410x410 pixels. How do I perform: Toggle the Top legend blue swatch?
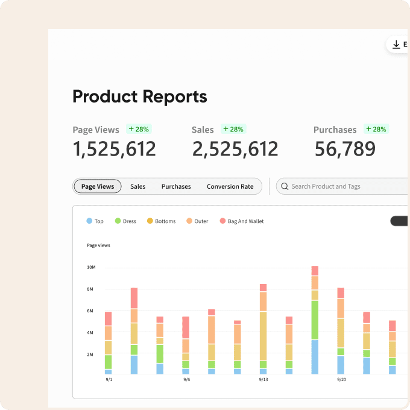pyautogui.click(x=89, y=221)
